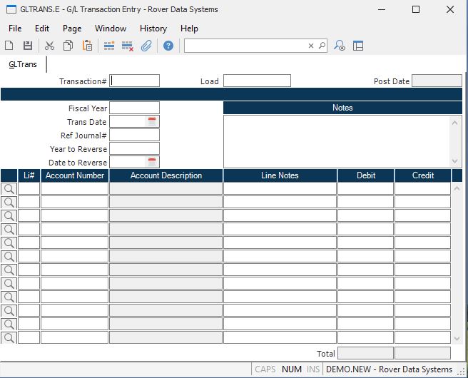Click the Paste clipboard icon
This screenshot has height=378, width=468.
(x=87, y=46)
